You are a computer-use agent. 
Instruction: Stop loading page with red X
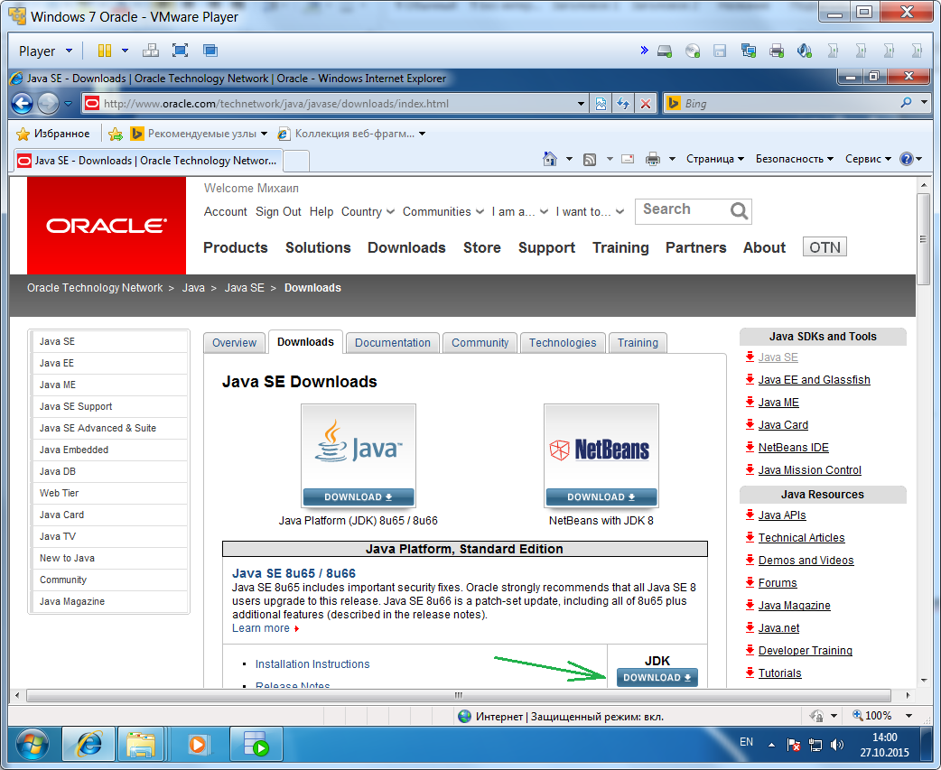coord(646,104)
